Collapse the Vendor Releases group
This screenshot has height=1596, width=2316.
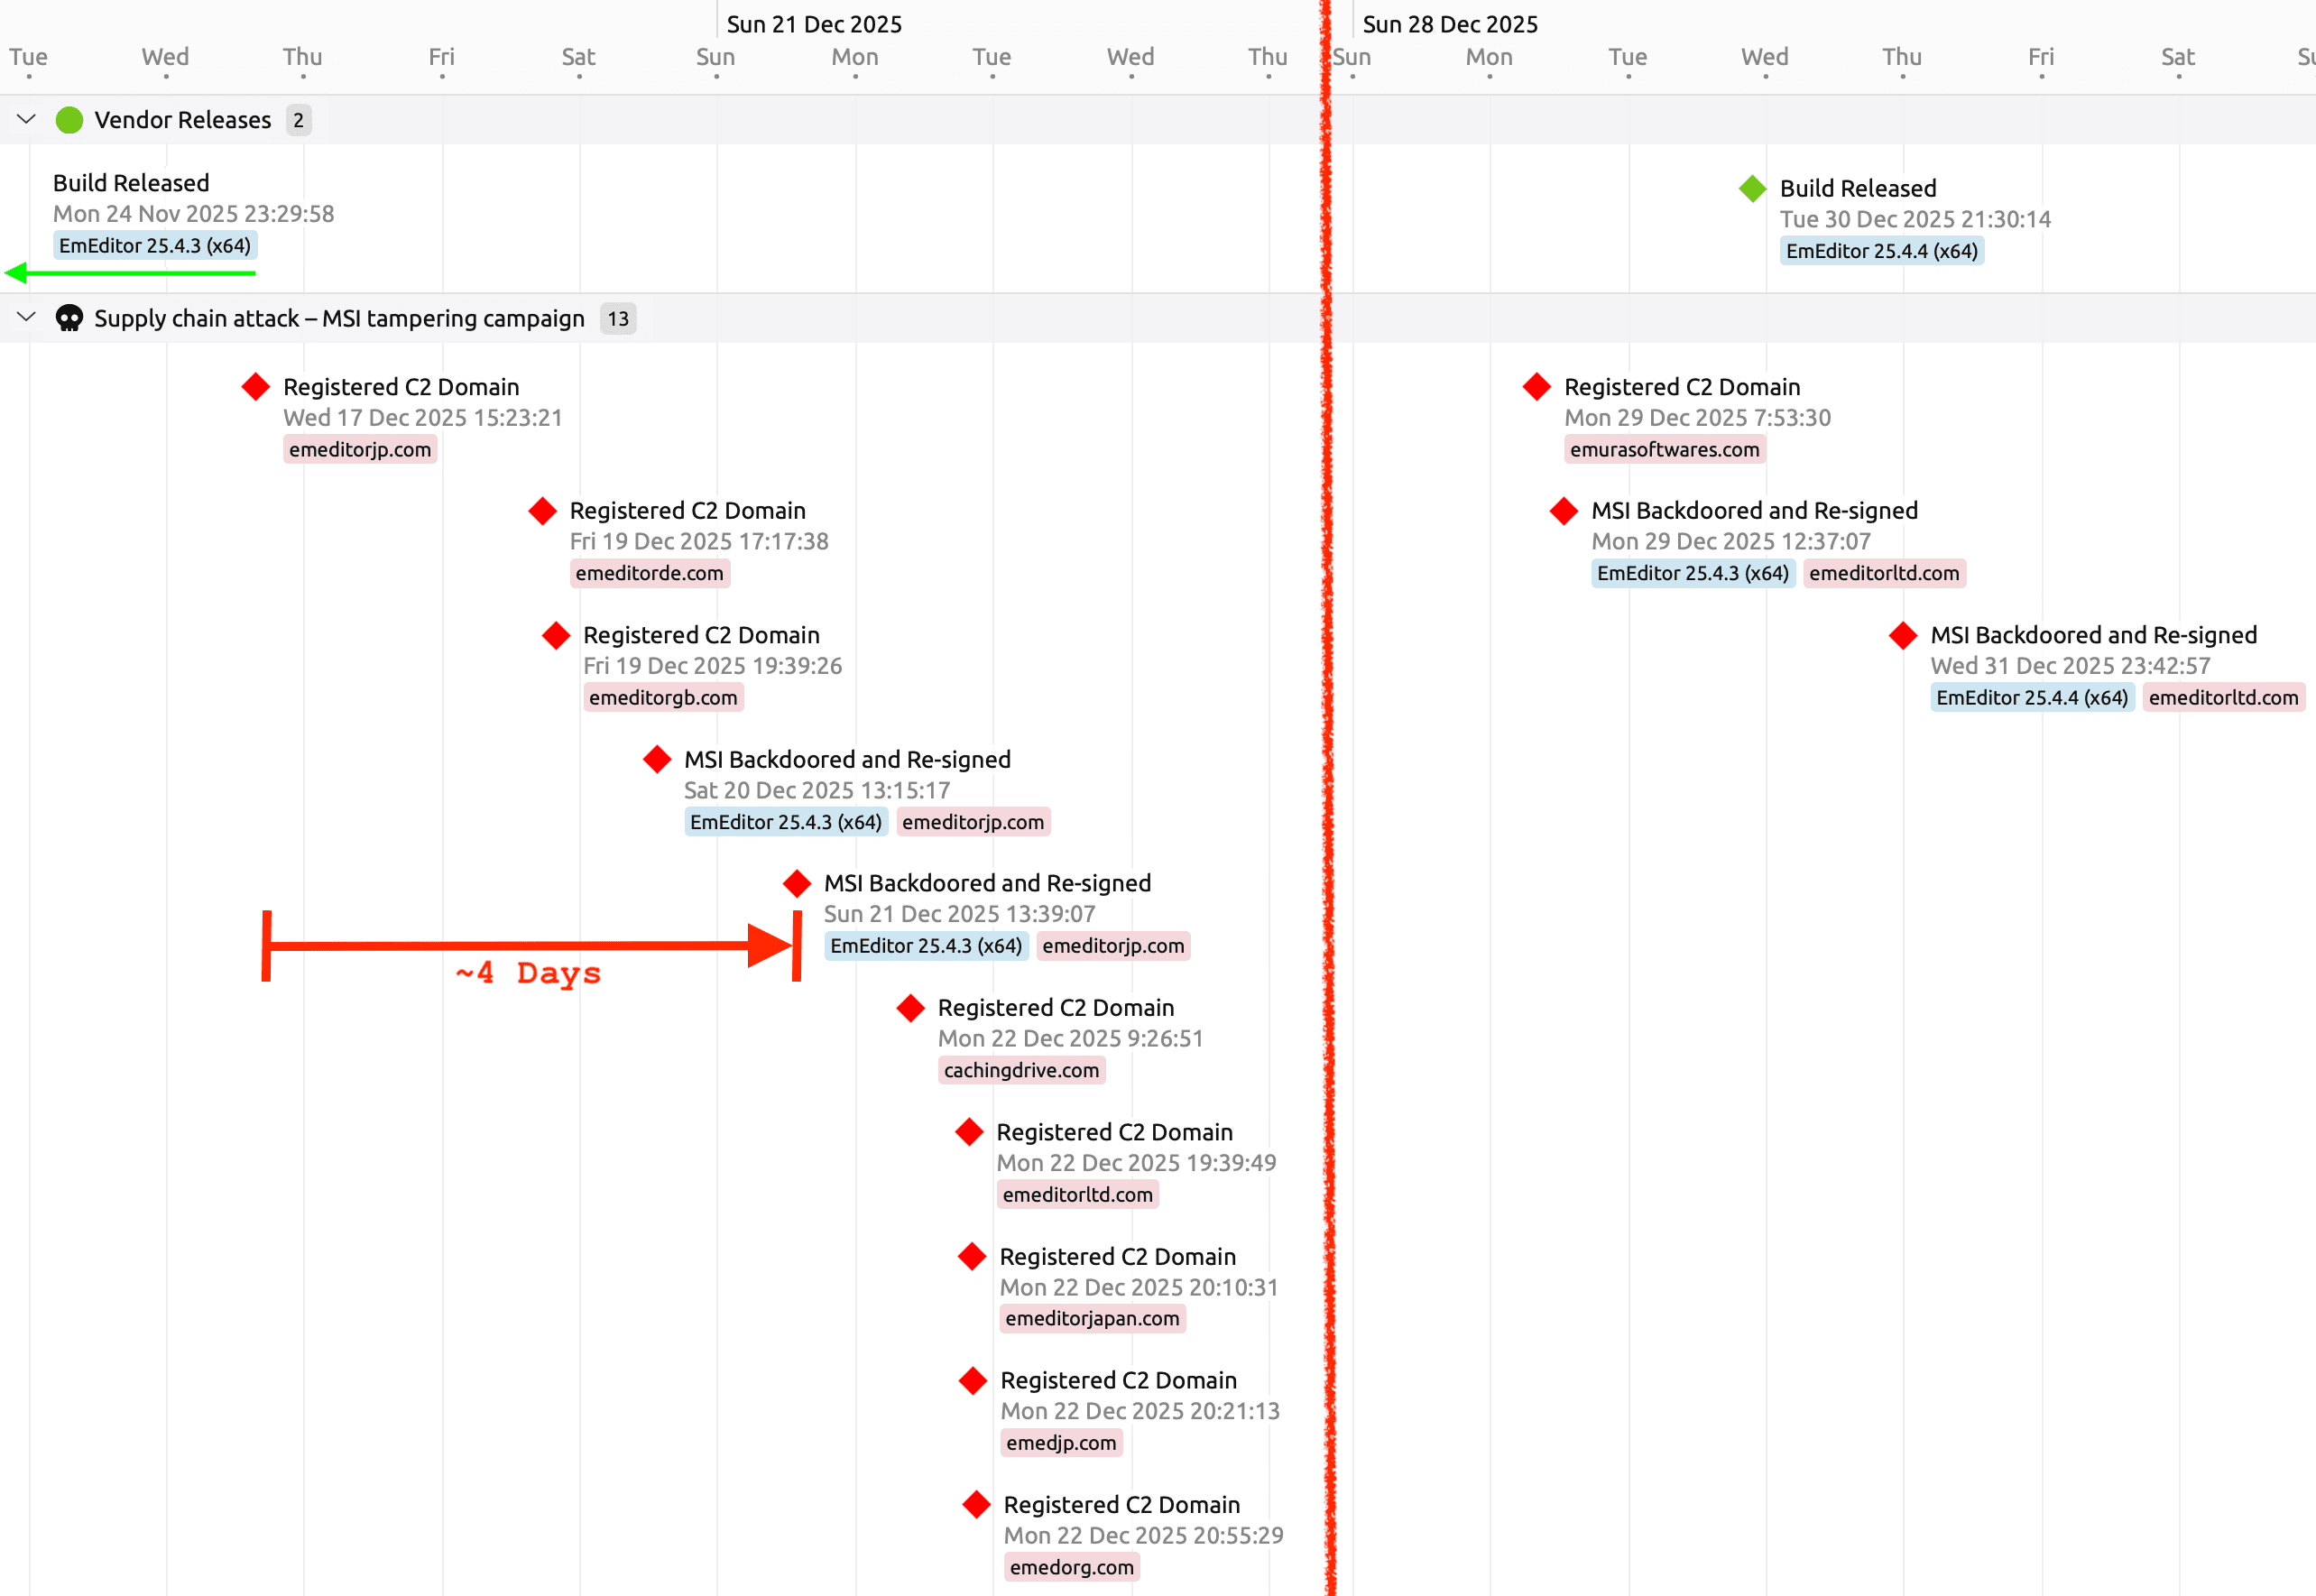coord(26,120)
